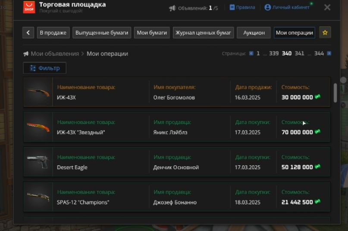Open the Правила rules link

(x=242, y=7)
